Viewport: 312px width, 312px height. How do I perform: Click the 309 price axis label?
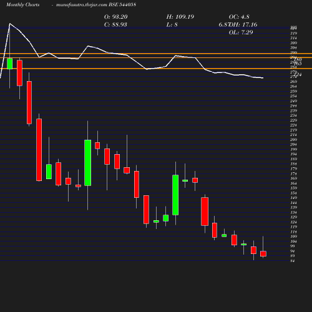(x=293, y=43)
